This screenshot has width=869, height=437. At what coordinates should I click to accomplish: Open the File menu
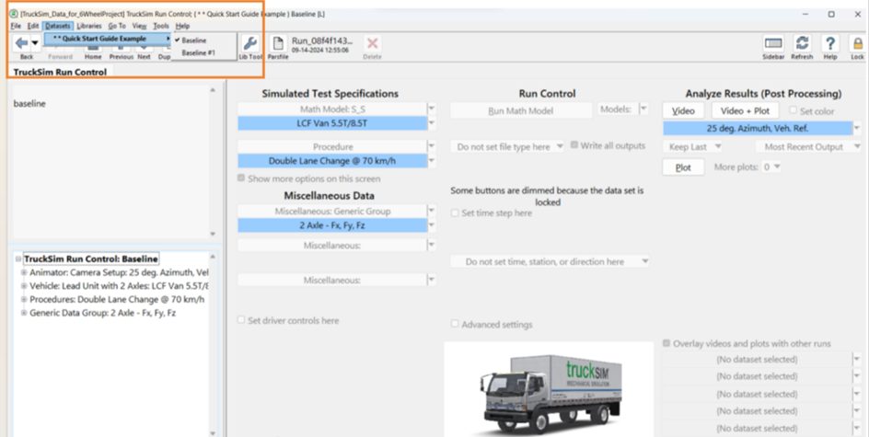click(x=16, y=26)
